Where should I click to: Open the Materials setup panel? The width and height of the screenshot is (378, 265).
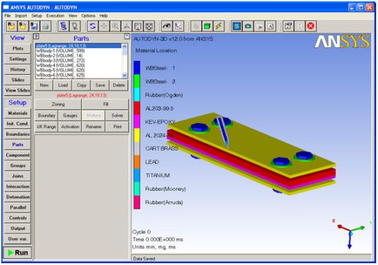click(18, 113)
